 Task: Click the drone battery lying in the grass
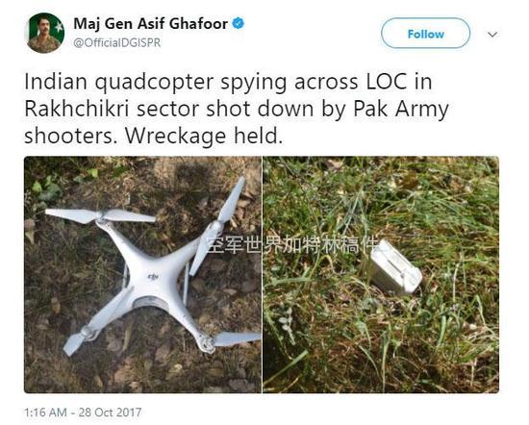[395, 266]
